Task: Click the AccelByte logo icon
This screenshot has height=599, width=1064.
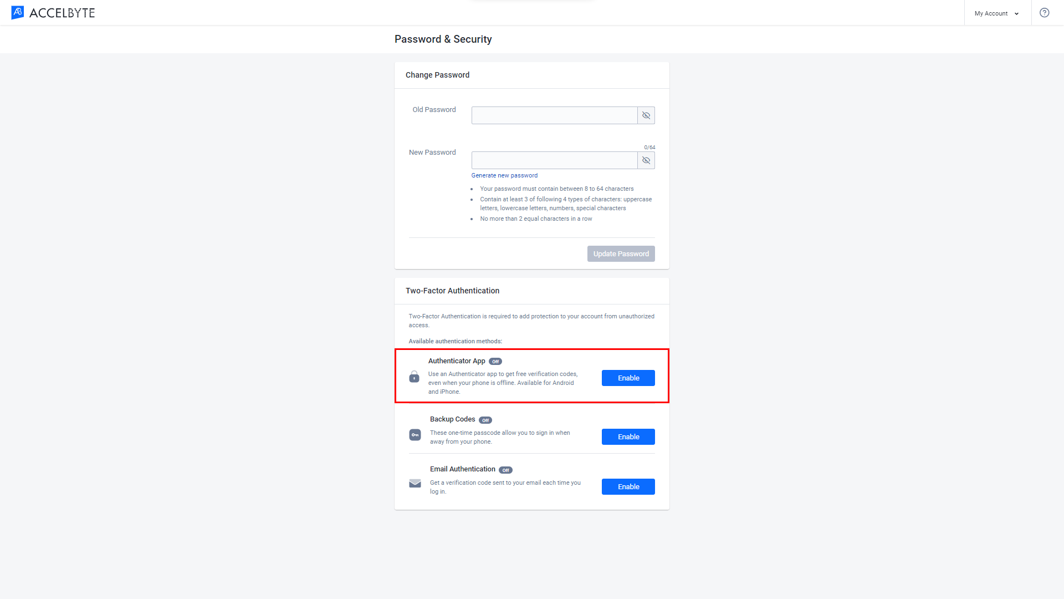Action: 16,12
